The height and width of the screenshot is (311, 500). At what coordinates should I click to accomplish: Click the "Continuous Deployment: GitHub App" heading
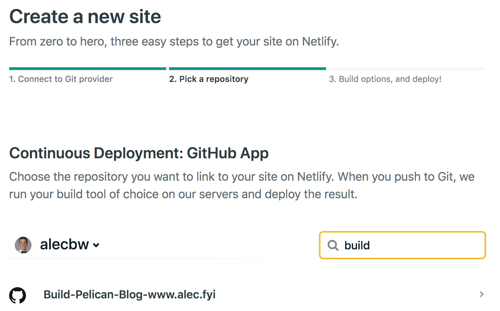coord(139,153)
